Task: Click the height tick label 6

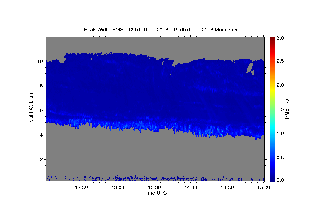Action: click(41, 110)
